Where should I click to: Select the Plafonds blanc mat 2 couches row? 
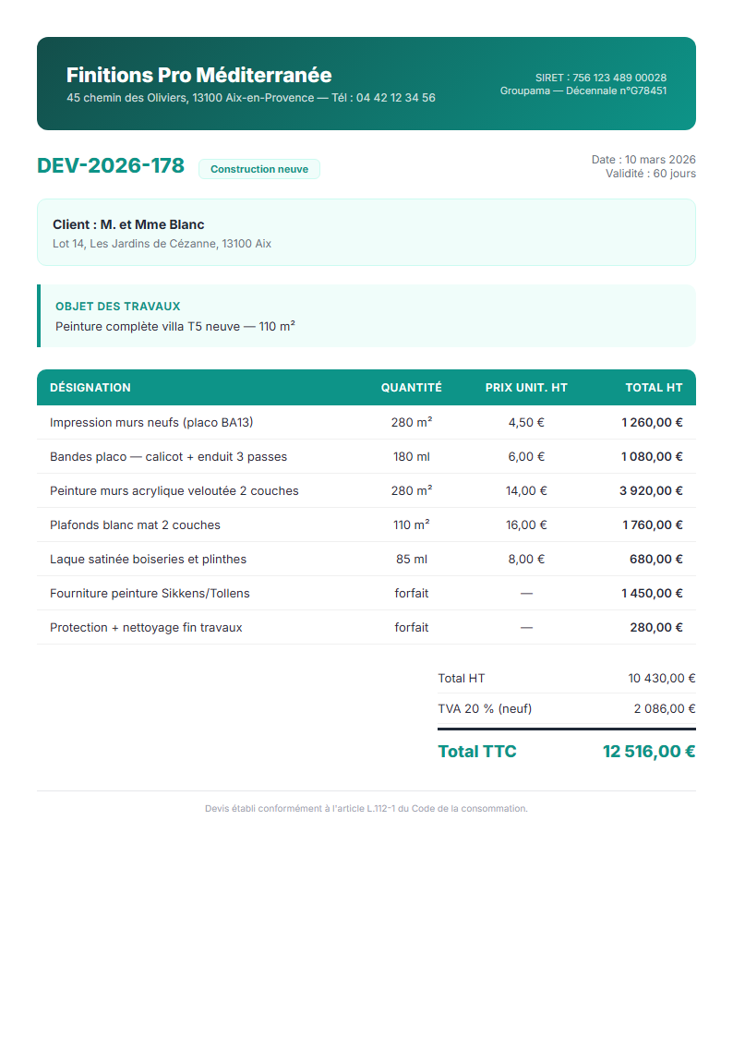(x=135, y=525)
